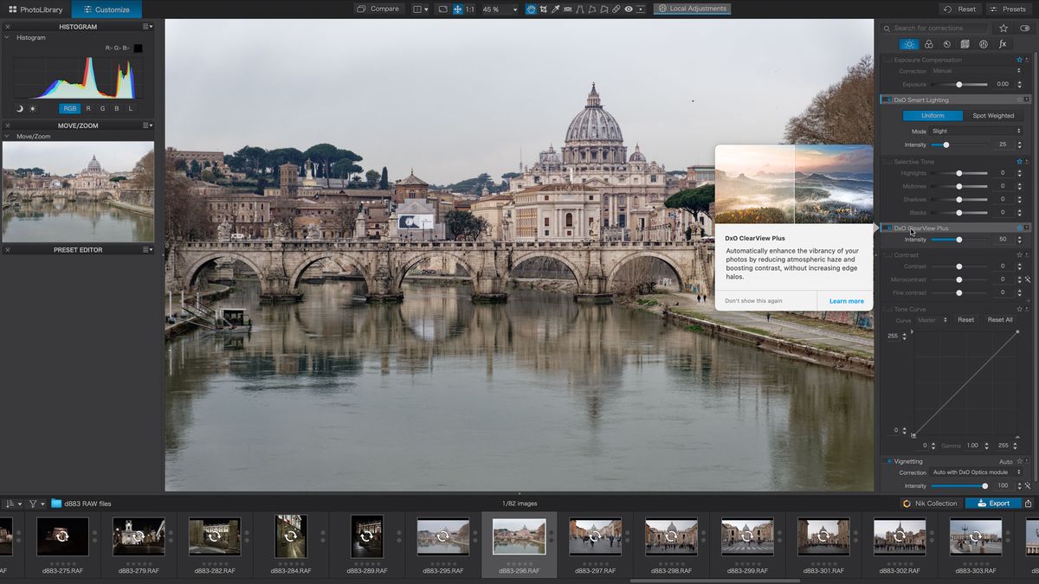Enable the Contrast correction toggle
The image size is (1039, 584).
coord(887,255)
